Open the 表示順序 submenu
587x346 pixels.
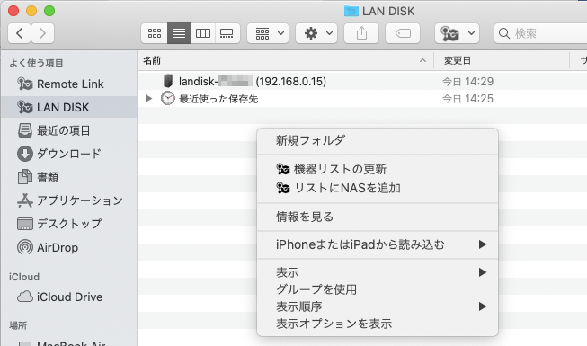click(378, 306)
